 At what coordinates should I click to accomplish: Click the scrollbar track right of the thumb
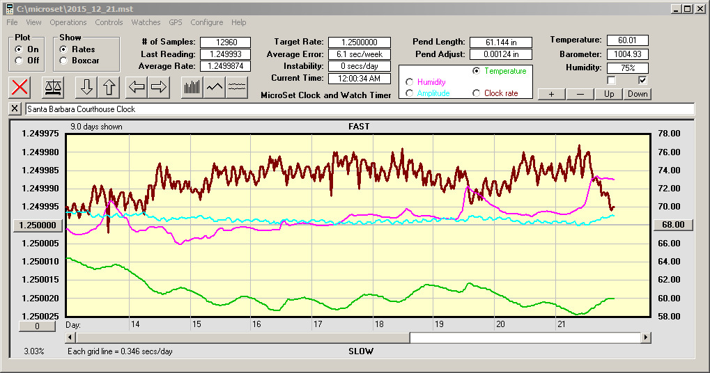point(525,338)
